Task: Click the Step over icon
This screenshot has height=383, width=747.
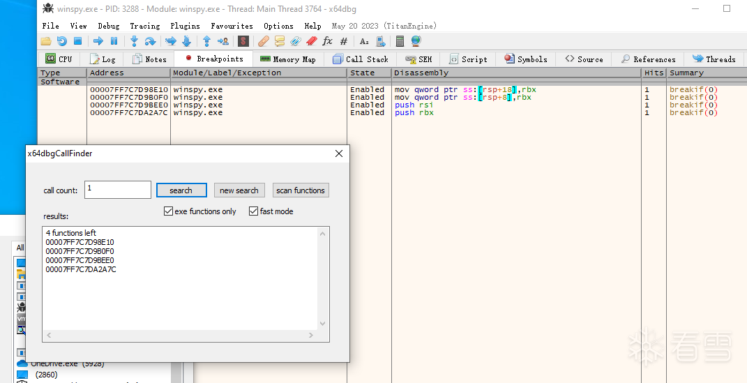Action: pyautogui.click(x=150, y=41)
